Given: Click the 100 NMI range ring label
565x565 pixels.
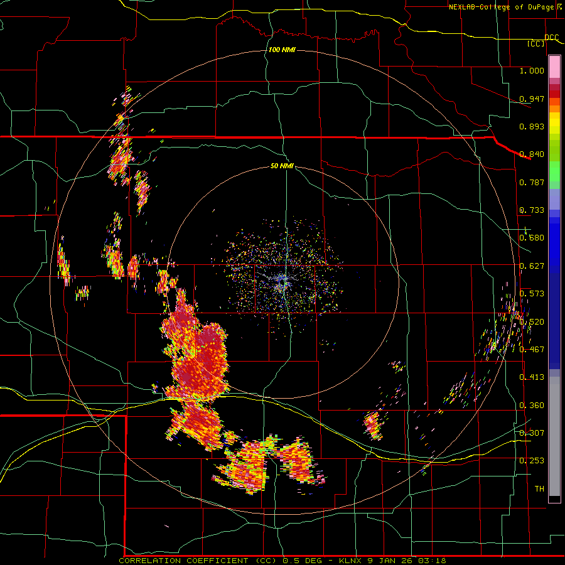Looking at the screenshot, I should click(x=282, y=50).
